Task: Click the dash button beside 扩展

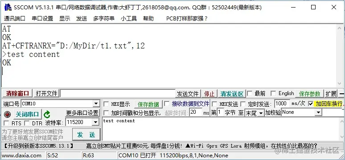Action: [341, 94]
